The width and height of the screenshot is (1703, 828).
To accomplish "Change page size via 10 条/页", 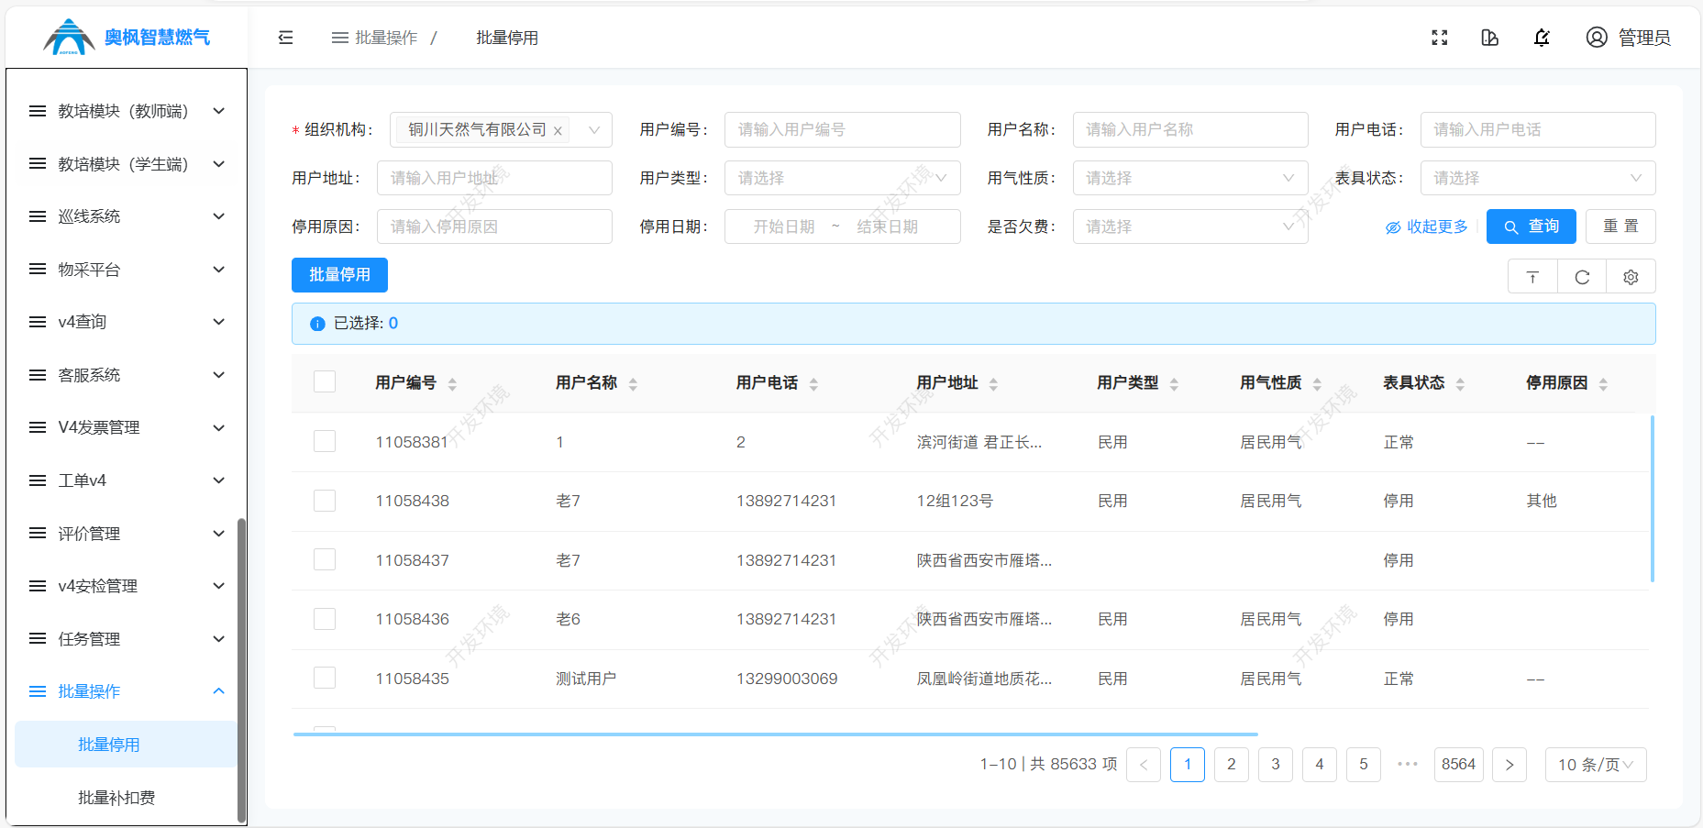I will [x=1596, y=765].
